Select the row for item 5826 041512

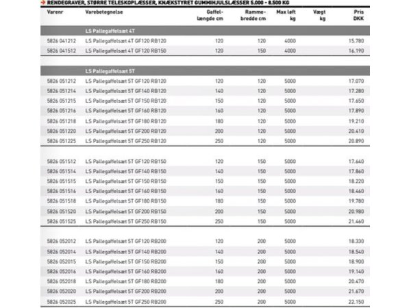point(206,51)
